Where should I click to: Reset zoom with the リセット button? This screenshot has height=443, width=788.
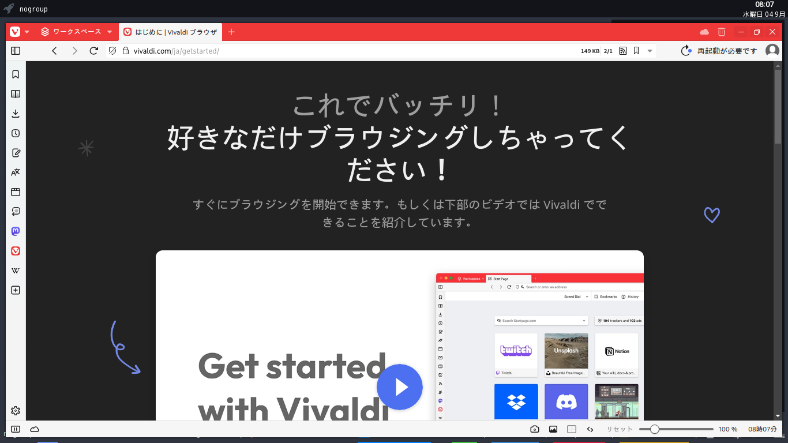click(620, 429)
